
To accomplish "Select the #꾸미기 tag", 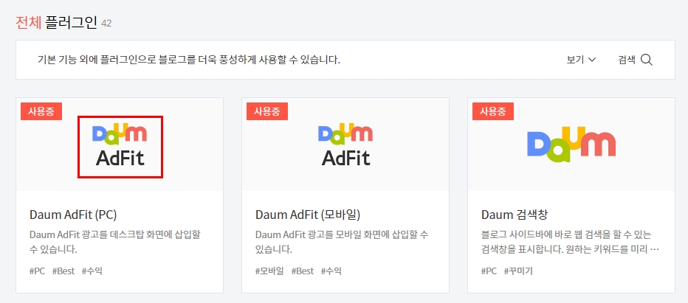I will (518, 271).
